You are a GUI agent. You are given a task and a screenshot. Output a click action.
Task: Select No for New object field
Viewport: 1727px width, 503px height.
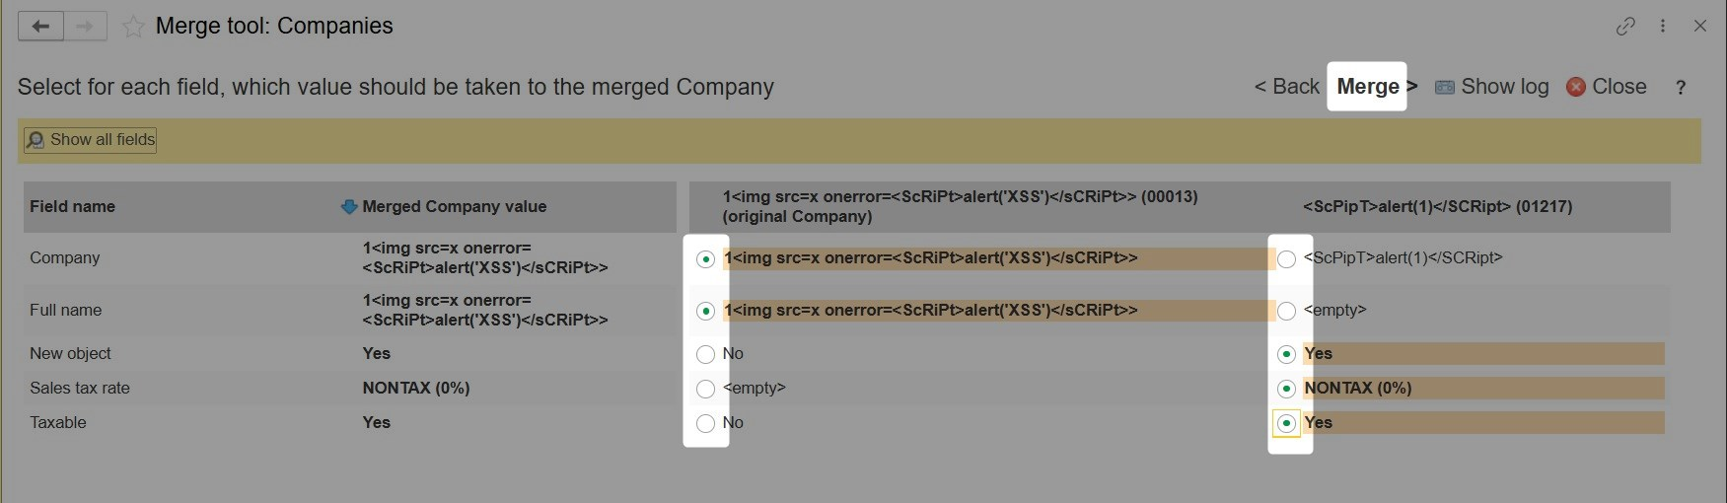705,354
